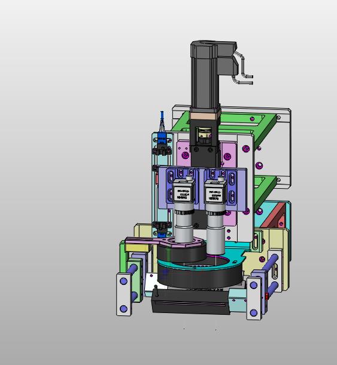
Task: Click the large black ring at the bottom
Action: click(x=200, y=277)
